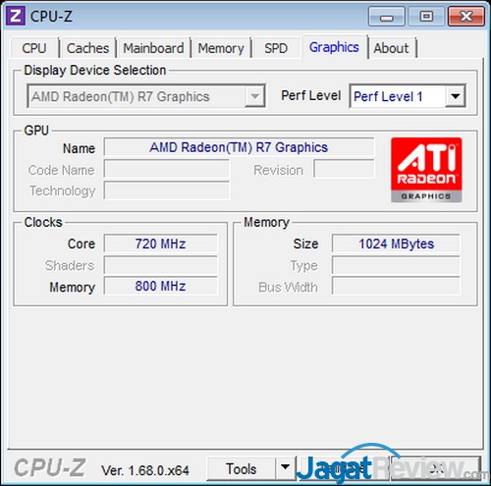The image size is (491, 486).
Task: Select the Graphics tab
Action: pyautogui.click(x=334, y=47)
